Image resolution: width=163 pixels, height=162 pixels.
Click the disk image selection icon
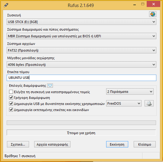point(149,103)
